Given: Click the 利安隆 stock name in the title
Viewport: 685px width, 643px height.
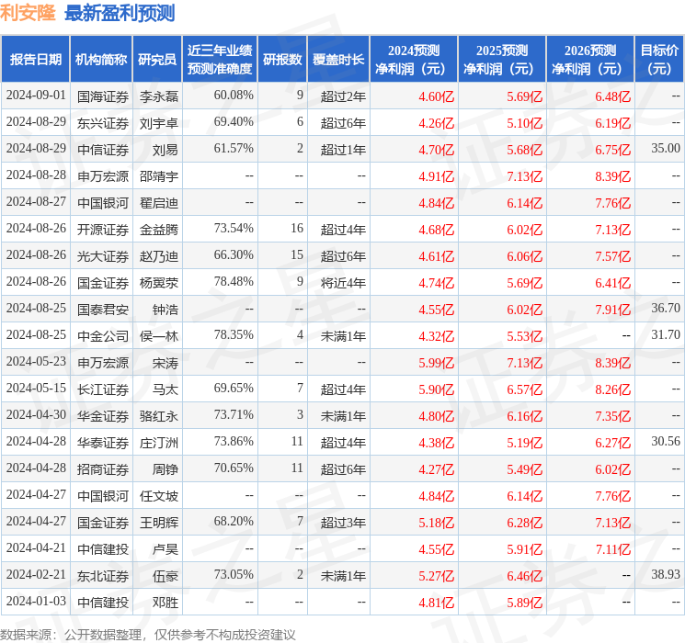Looking at the screenshot, I should 28,13.
